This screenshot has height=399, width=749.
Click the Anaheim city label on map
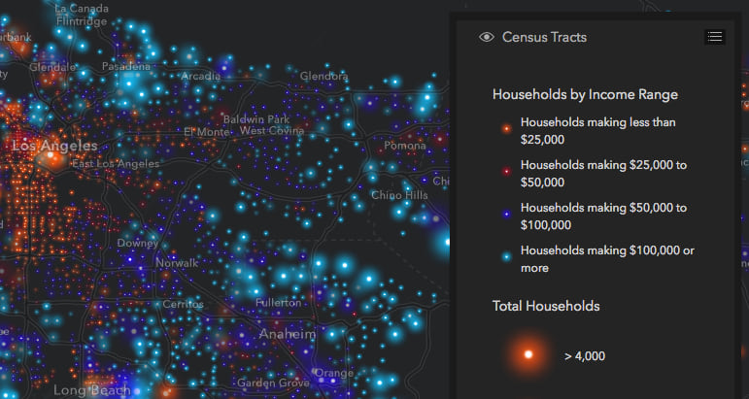(x=288, y=334)
